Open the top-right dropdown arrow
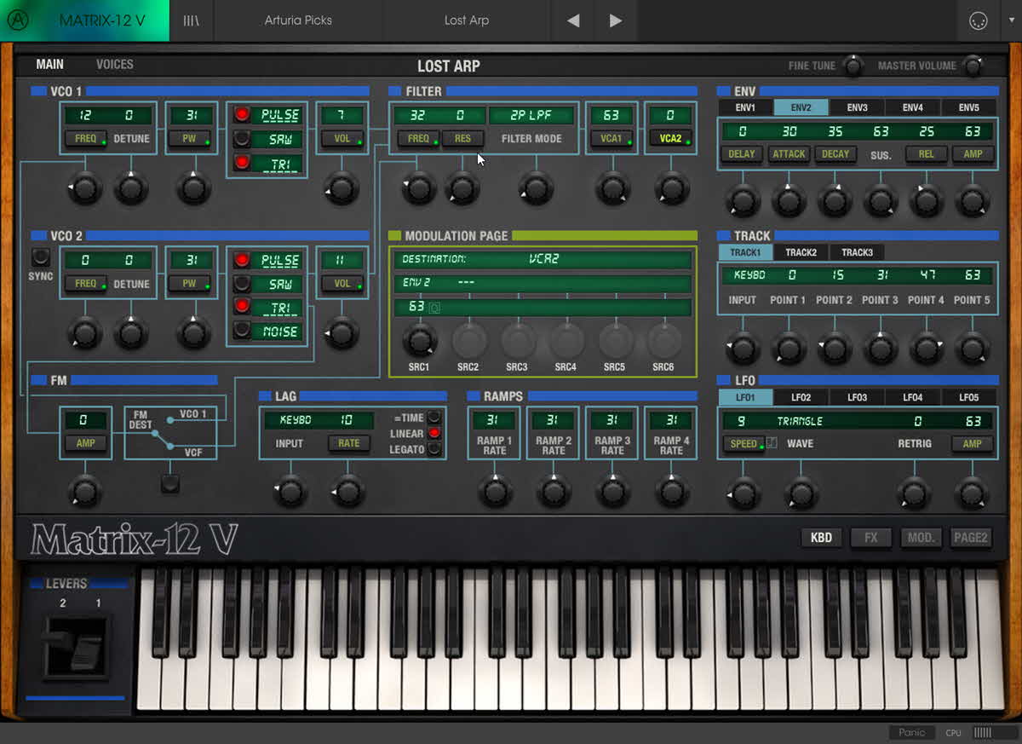The image size is (1022, 744). pyautogui.click(x=1011, y=21)
